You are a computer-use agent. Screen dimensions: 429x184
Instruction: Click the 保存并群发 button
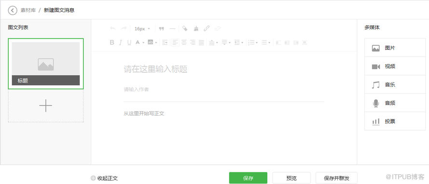tap(336, 178)
